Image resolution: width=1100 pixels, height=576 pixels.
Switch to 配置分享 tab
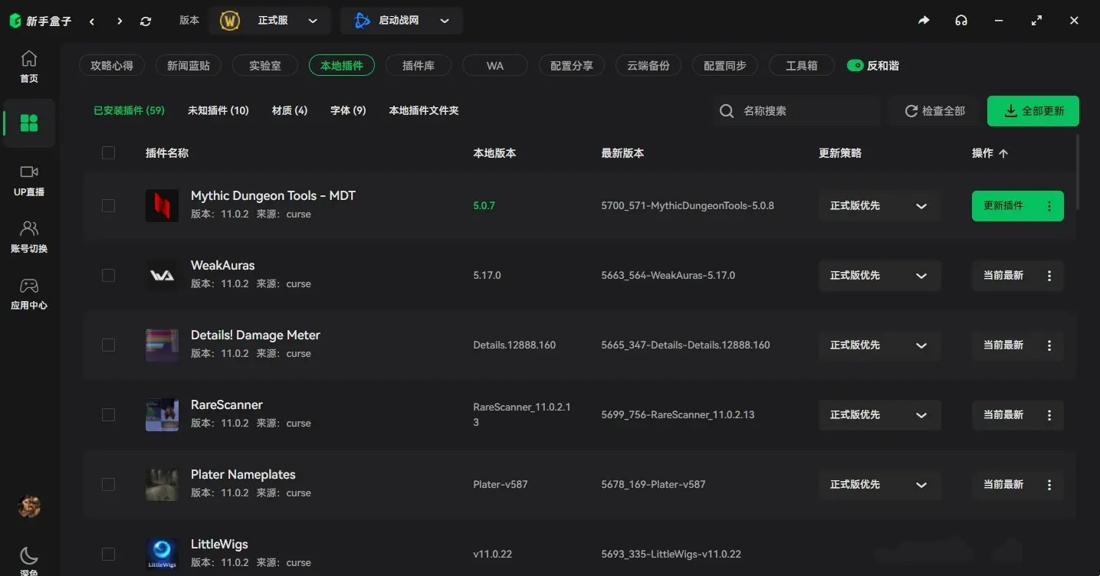click(x=572, y=66)
